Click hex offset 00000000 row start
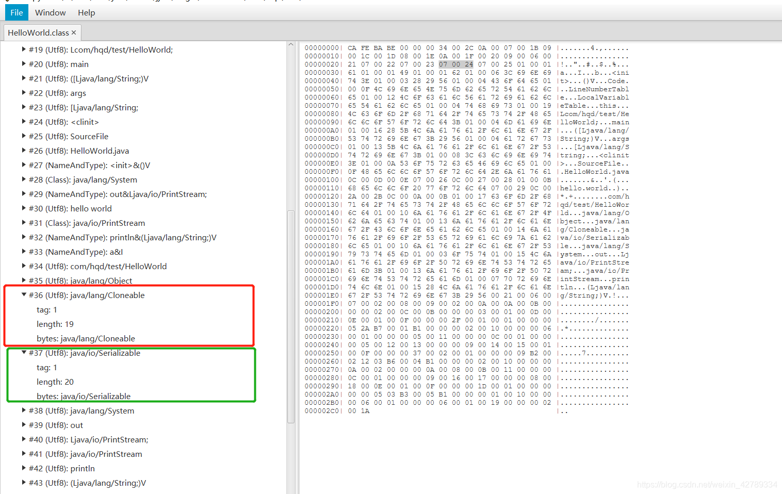The height and width of the screenshot is (494, 782). pos(322,48)
